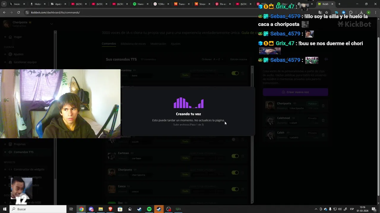Click the Windows Buscar search box
Screen dimensions: 380x213
38,209
